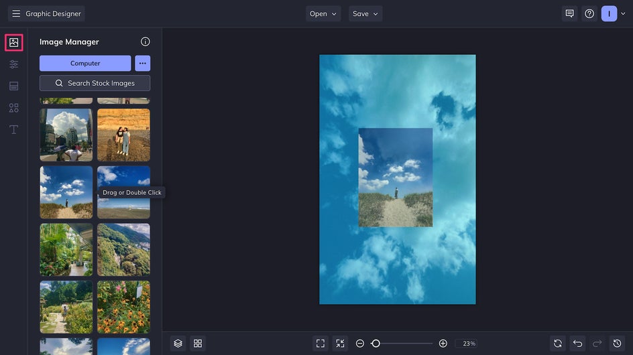Toggle the grid view icon
The height and width of the screenshot is (355, 633).
point(198,344)
